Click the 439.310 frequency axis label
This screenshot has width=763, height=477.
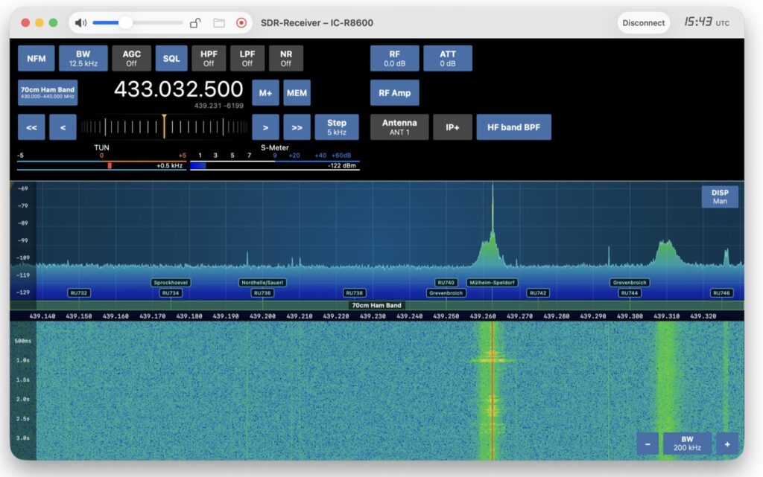click(x=667, y=316)
